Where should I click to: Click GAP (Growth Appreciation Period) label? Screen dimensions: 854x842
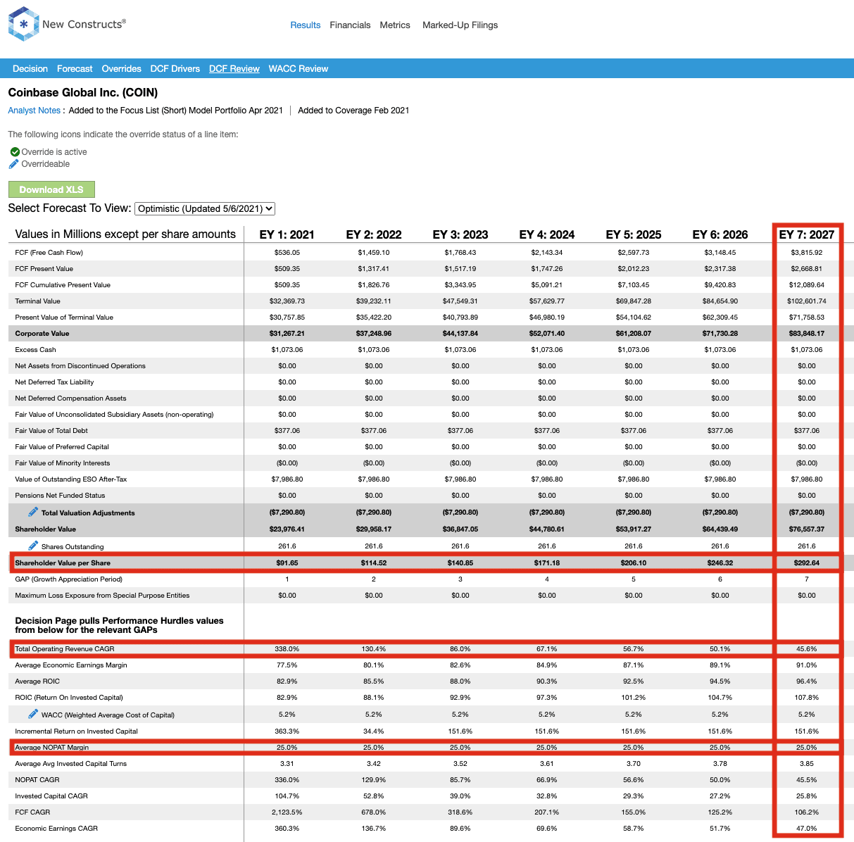coord(68,579)
